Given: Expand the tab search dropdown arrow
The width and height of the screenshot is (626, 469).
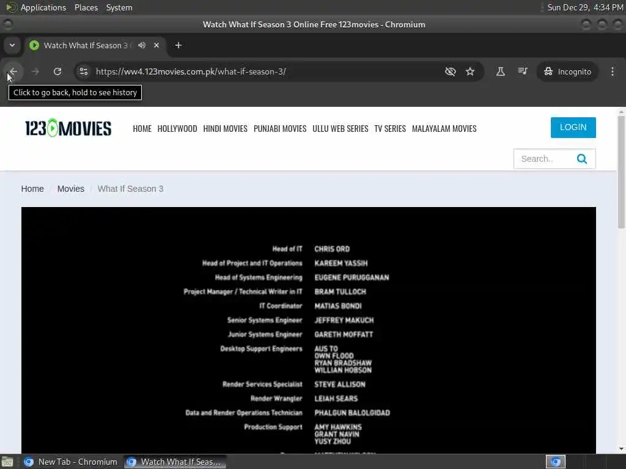Looking at the screenshot, I should [12, 45].
